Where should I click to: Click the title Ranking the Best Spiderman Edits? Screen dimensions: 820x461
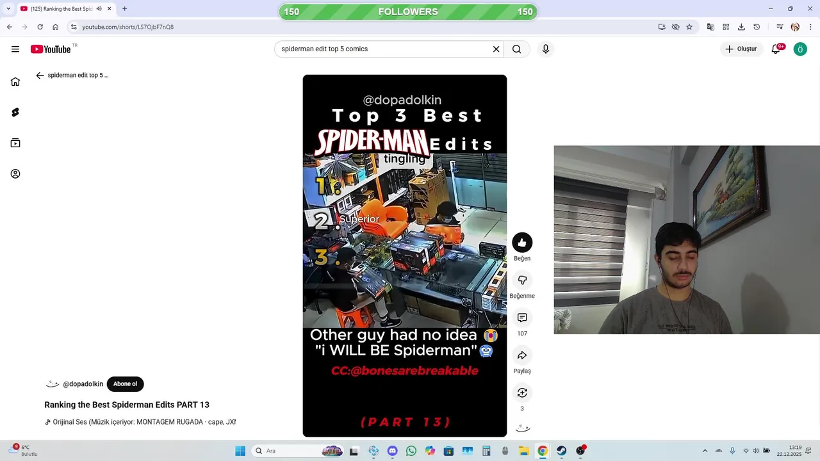(127, 405)
